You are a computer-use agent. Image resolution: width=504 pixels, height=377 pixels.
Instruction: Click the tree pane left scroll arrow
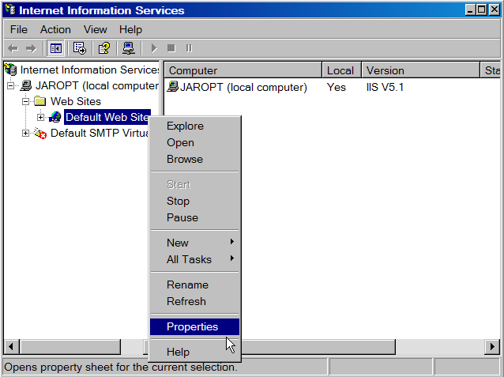coord(11,347)
